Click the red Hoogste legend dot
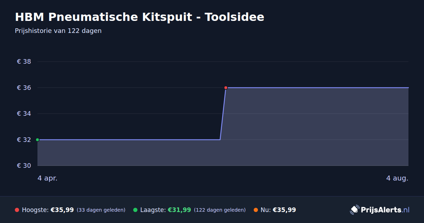 (17, 210)
